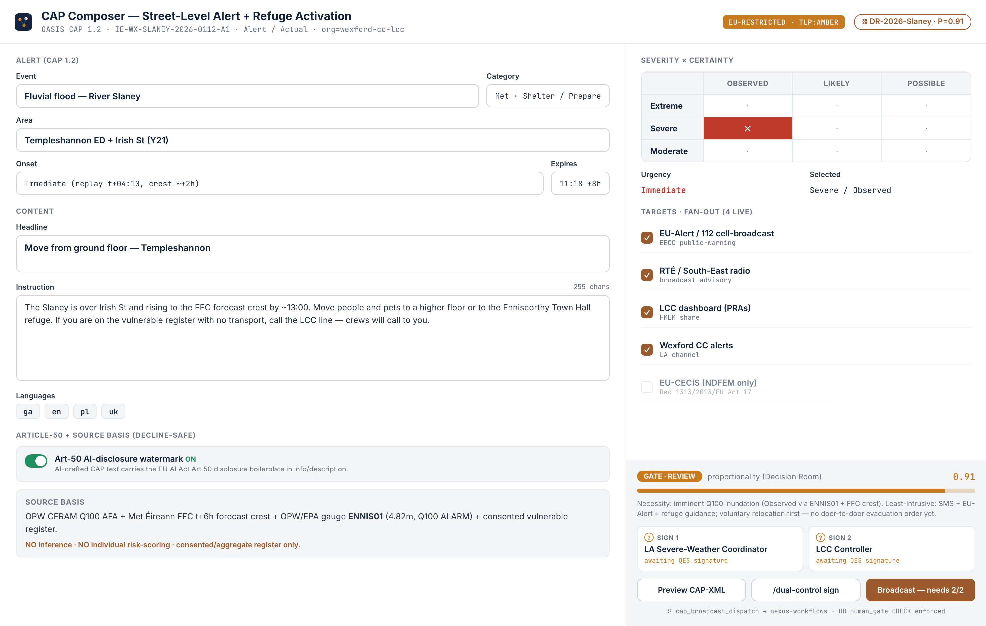Open the SIGN 1 LA Severe-Weather Coordinator card
Screen dimensions: 986x626
click(720, 549)
